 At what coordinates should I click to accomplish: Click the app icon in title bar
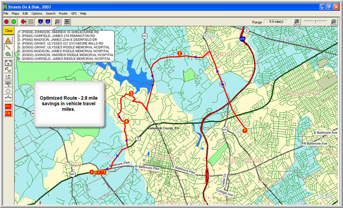[x=5, y=7]
